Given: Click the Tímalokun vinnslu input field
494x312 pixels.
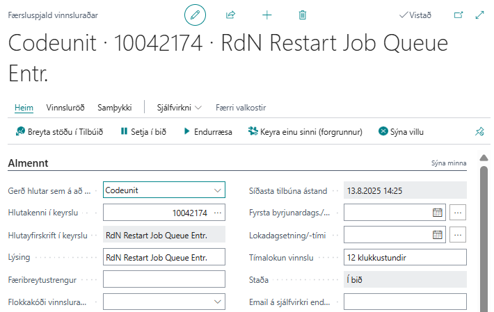Looking at the screenshot, I should (405, 258).
